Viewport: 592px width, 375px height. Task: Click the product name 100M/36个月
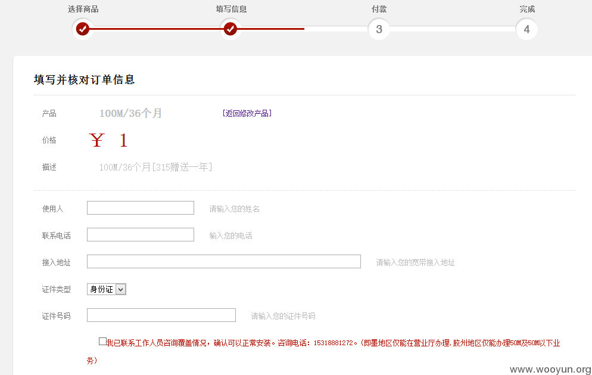[130, 113]
